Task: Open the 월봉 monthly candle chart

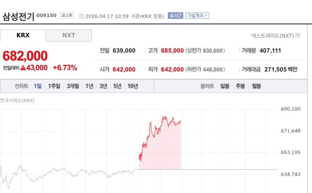Action: pyautogui.click(x=256, y=86)
